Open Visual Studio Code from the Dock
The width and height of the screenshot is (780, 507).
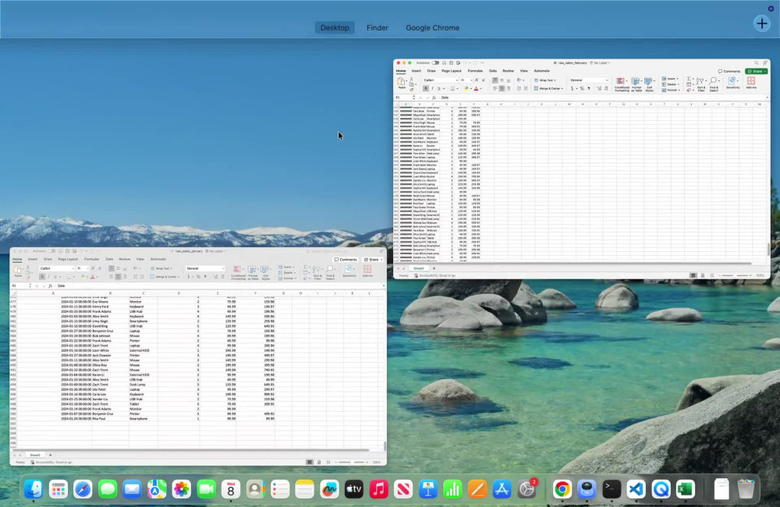636,490
